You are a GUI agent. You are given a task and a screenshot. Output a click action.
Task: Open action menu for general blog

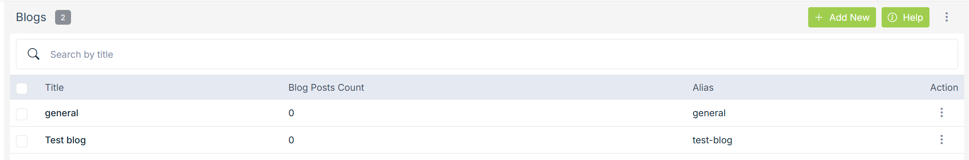[x=941, y=113]
